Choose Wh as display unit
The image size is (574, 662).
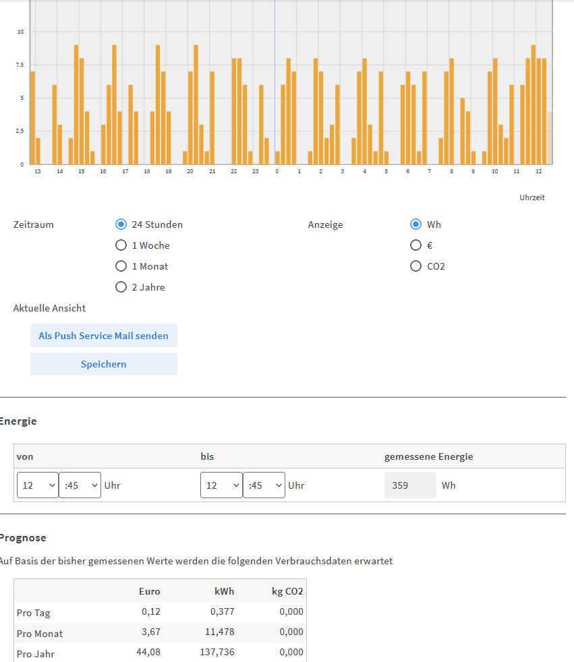click(x=415, y=224)
